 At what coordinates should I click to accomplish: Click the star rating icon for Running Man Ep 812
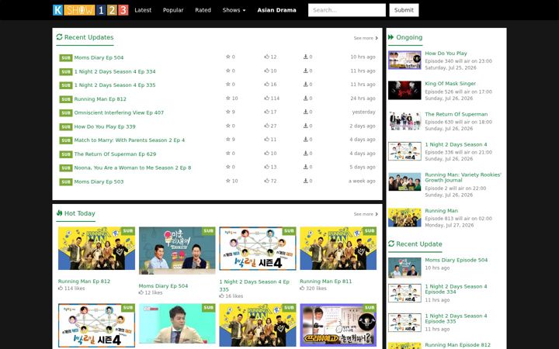(x=227, y=98)
